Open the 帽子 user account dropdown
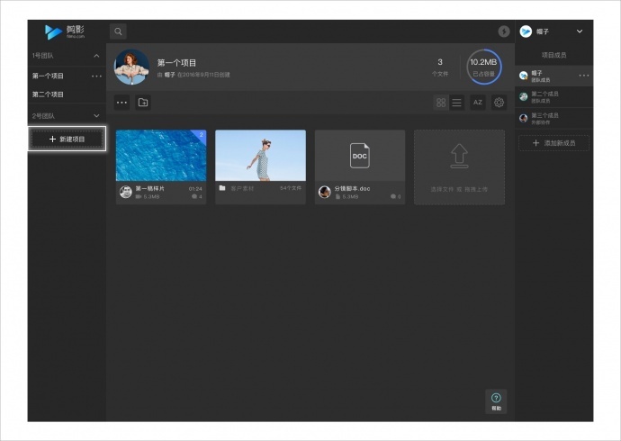 (x=579, y=31)
